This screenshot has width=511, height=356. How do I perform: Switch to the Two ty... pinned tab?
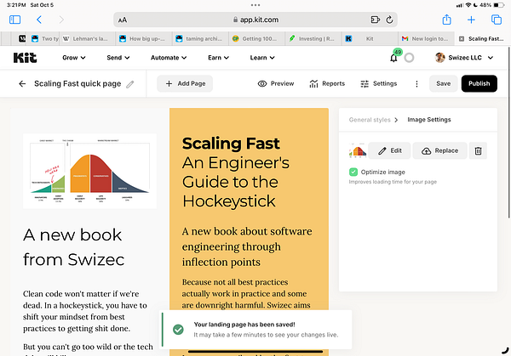45,39
